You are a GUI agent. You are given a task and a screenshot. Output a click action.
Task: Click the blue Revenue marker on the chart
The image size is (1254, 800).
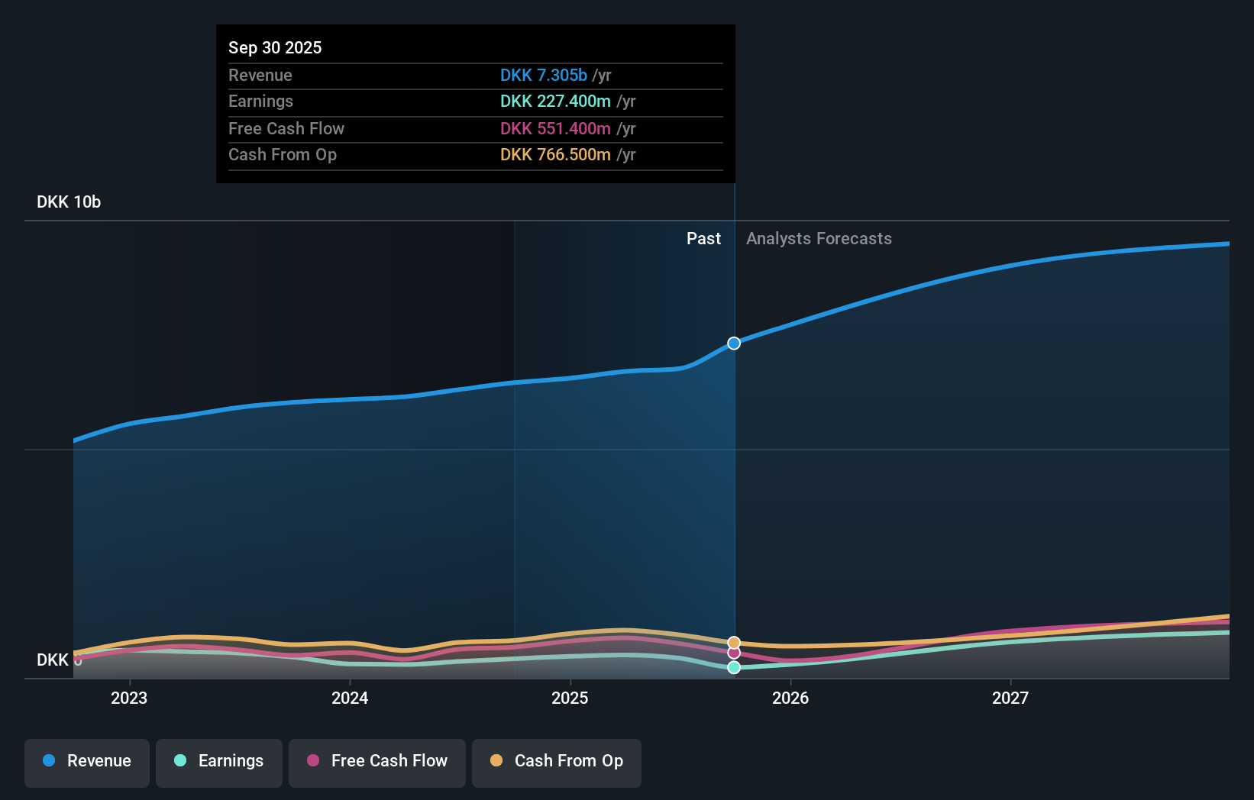pyautogui.click(x=734, y=343)
